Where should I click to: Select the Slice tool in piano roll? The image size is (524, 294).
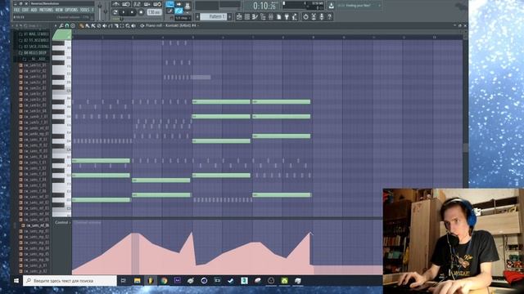click(x=116, y=25)
